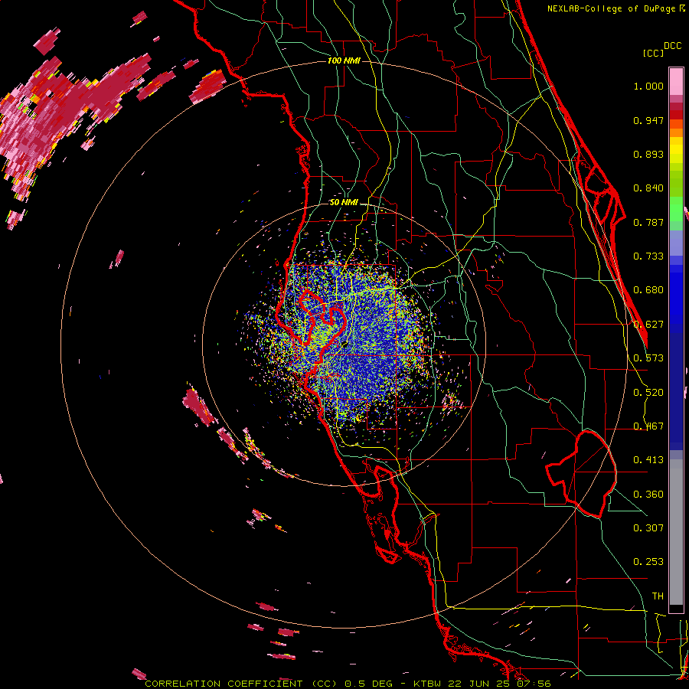Click the 0.253 legend value
689x689 pixels.
pos(648,562)
